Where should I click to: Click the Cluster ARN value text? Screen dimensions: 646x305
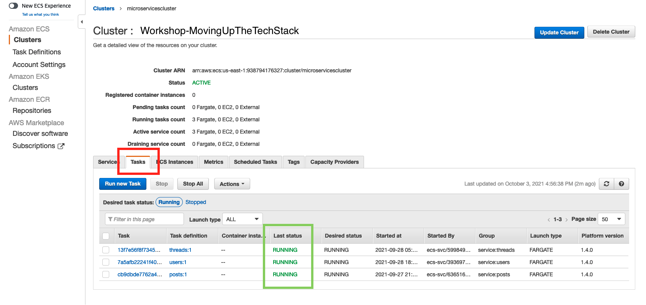[272, 70]
